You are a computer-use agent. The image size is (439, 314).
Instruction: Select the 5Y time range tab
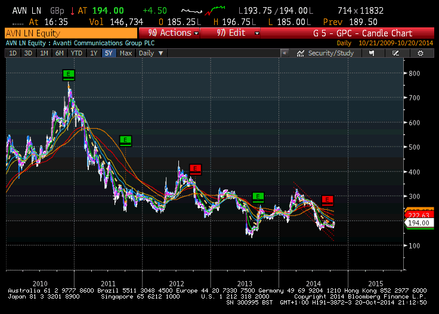[x=109, y=53]
